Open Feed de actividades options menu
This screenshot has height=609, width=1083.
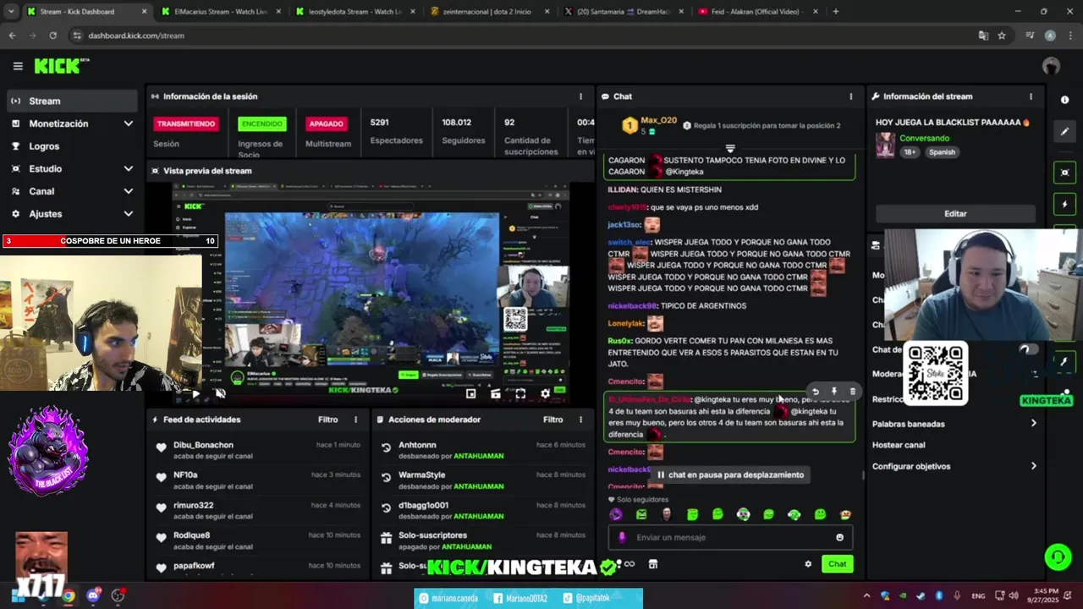pyautogui.click(x=355, y=420)
